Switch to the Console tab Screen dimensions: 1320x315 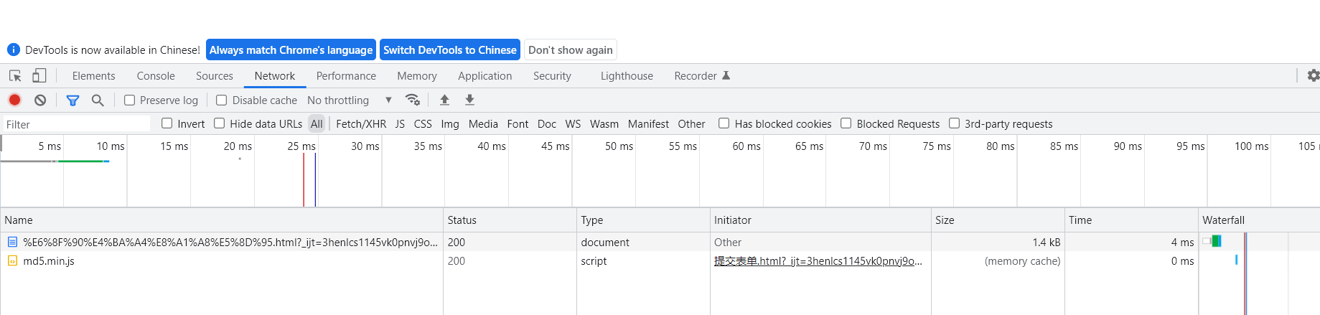[x=156, y=76]
